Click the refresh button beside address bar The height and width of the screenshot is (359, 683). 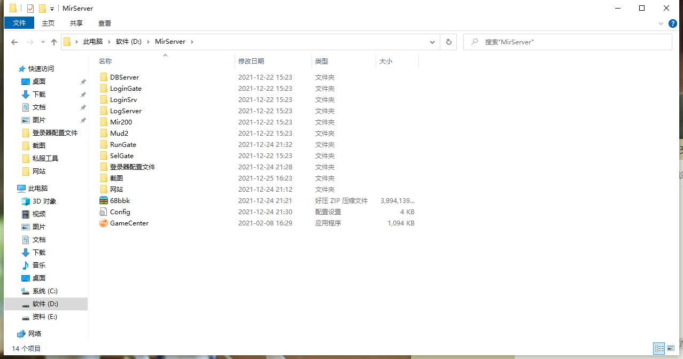click(448, 42)
